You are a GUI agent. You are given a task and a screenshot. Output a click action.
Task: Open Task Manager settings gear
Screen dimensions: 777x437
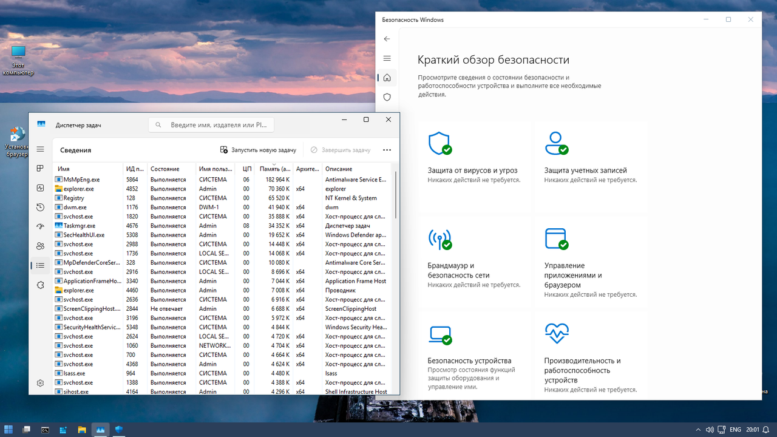point(40,383)
